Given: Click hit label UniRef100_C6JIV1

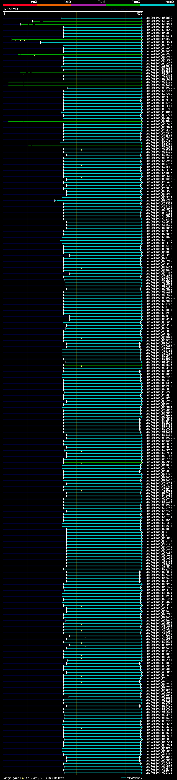Looking at the screenshot, I should point(158,206).
